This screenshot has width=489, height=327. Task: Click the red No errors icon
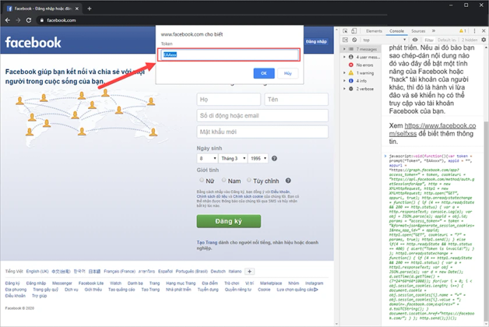click(351, 65)
